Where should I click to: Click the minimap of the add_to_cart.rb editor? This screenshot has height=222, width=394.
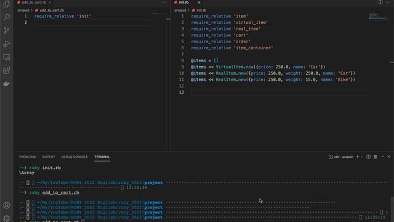click(x=159, y=14)
